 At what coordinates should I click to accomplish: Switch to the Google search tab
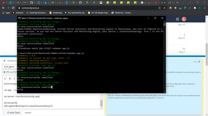point(142,2)
